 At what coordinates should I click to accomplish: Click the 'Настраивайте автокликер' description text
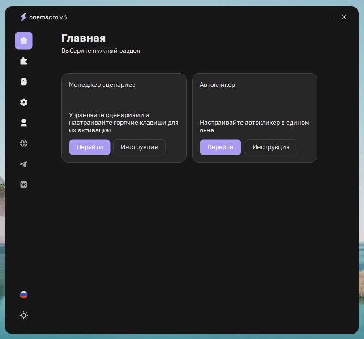(254, 126)
